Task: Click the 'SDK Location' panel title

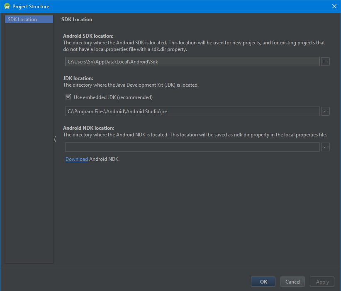Action: tap(77, 19)
